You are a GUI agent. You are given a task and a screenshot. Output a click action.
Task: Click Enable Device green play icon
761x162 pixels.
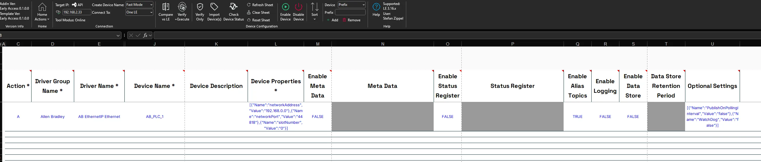285,7
